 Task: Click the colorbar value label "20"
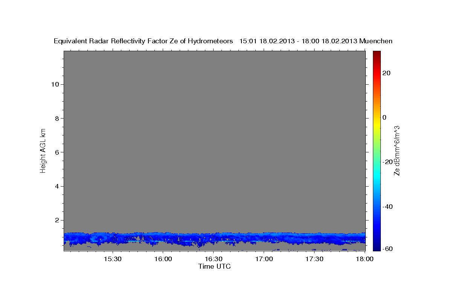coord(386,73)
